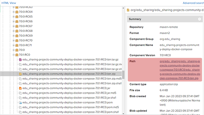The width and height of the screenshot is (204, 115).
Task: Click the maven2 format value
Action: [x=164, y=33]
